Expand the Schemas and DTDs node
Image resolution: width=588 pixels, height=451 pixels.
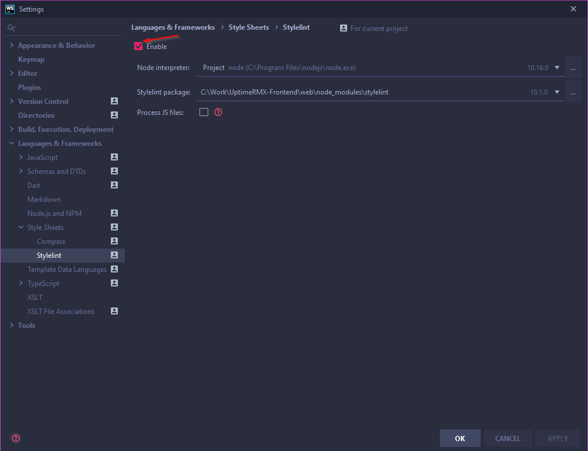point(21,171)
